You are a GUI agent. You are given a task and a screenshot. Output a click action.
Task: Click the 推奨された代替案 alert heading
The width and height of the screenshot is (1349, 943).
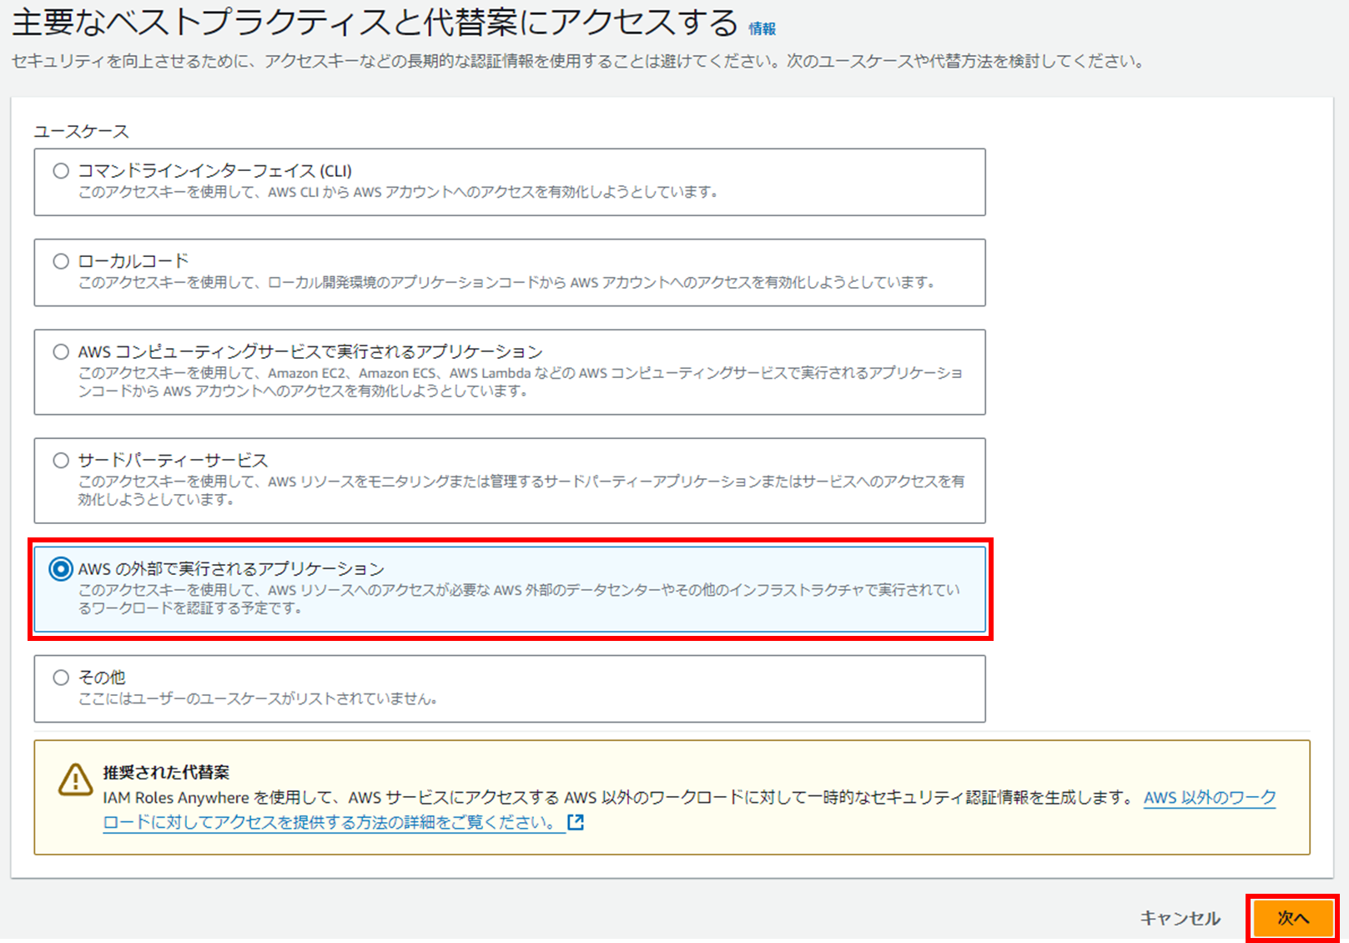pyautogui.click(x=166, y=773)
